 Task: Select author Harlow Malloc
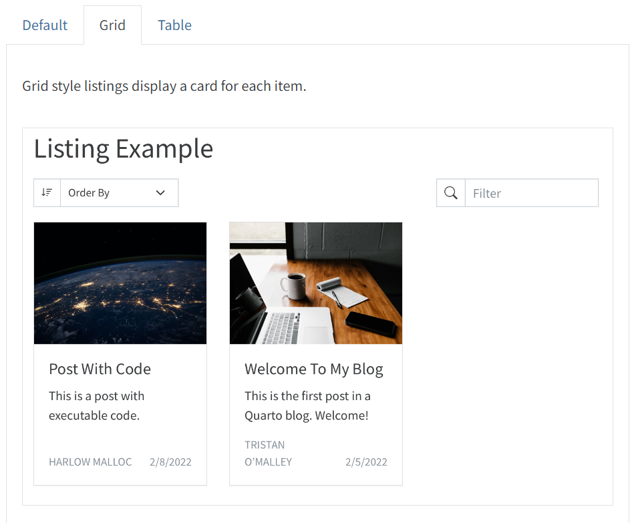90,462
